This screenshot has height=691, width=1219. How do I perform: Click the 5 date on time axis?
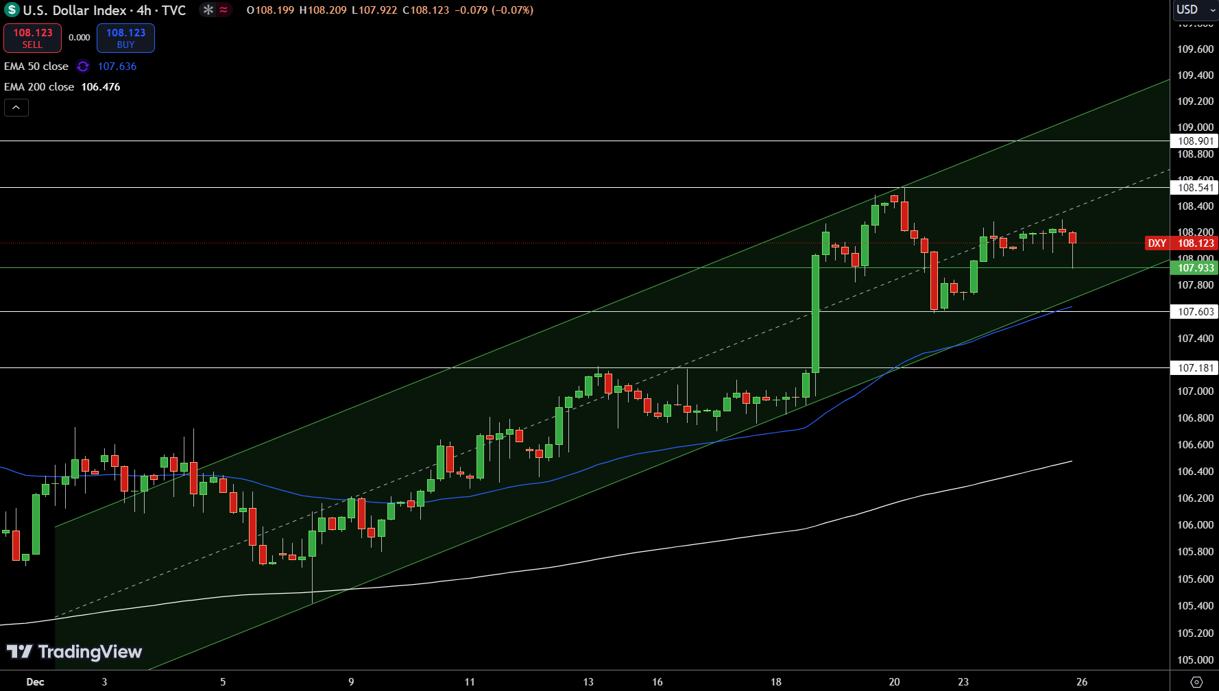tap(223, 682)
